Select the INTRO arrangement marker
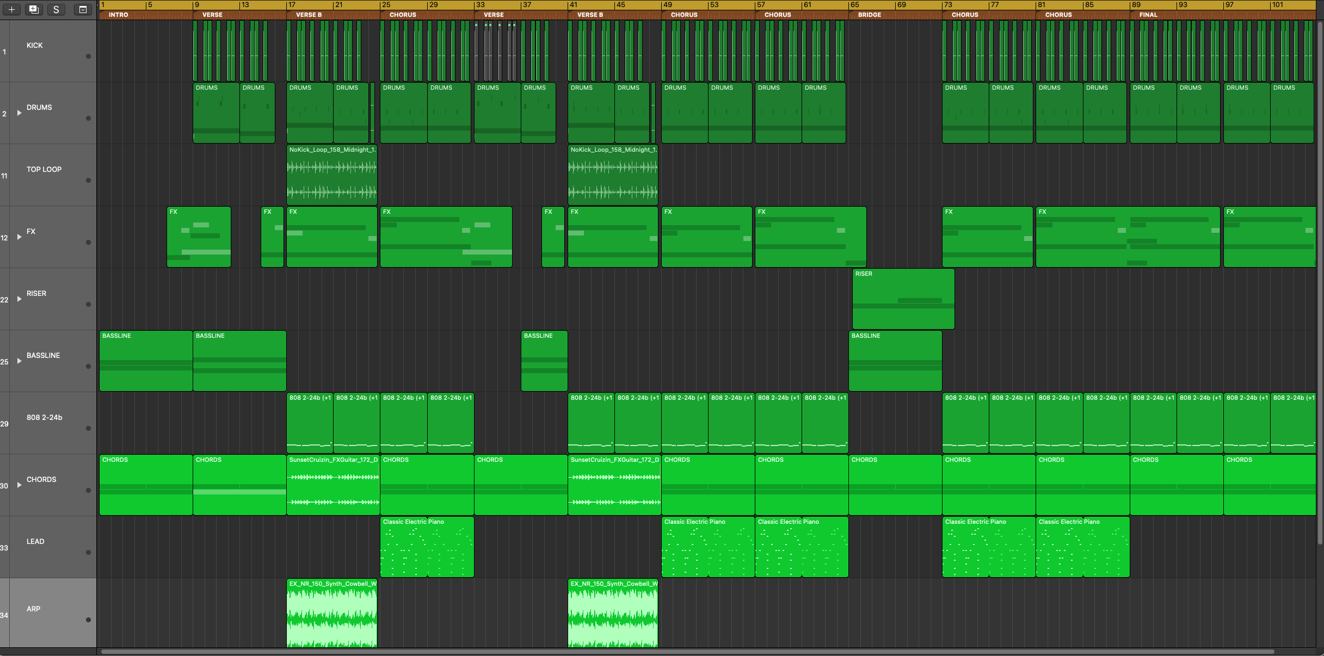Image resolution: width=1324 pixels, height=656 pixels. [146, 15]
